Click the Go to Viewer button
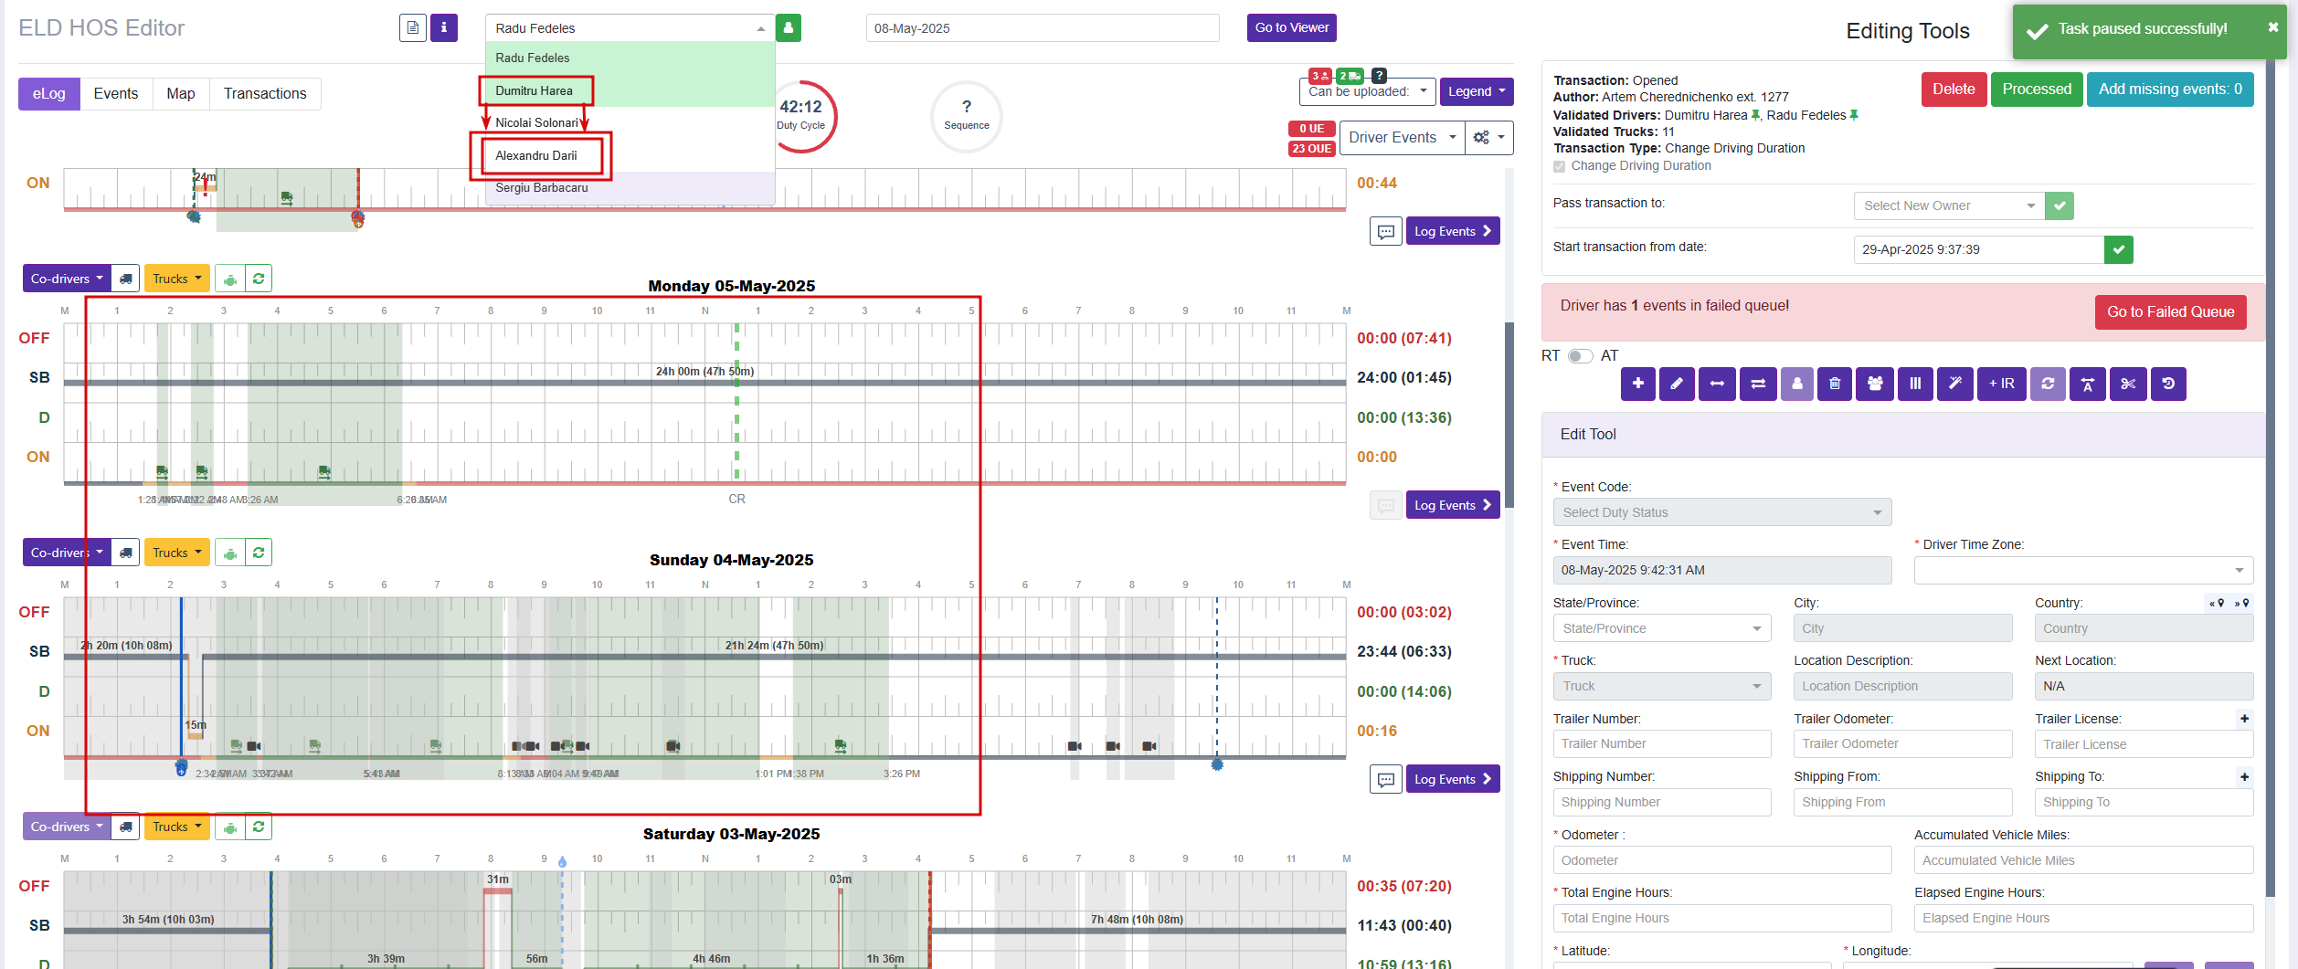The image size is (2298, 969). (1291, 27)
